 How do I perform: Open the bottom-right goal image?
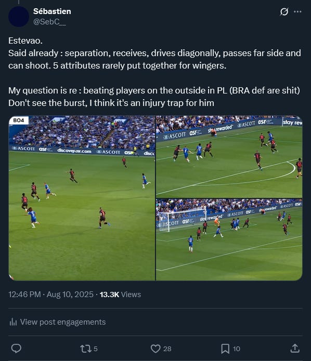[x=229, y=239]
